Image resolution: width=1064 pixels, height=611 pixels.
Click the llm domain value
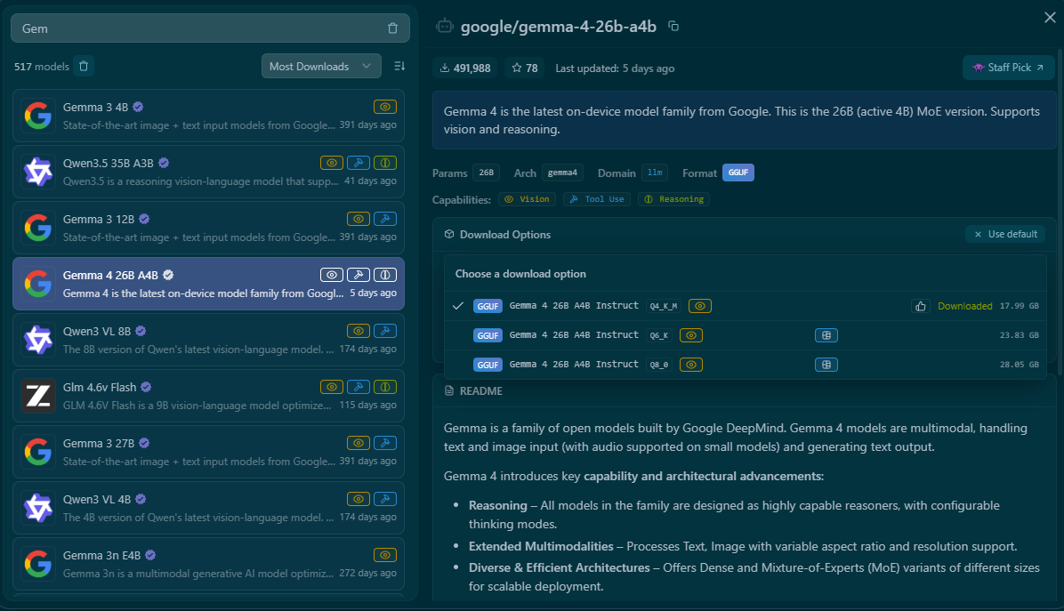pos(655,173)
